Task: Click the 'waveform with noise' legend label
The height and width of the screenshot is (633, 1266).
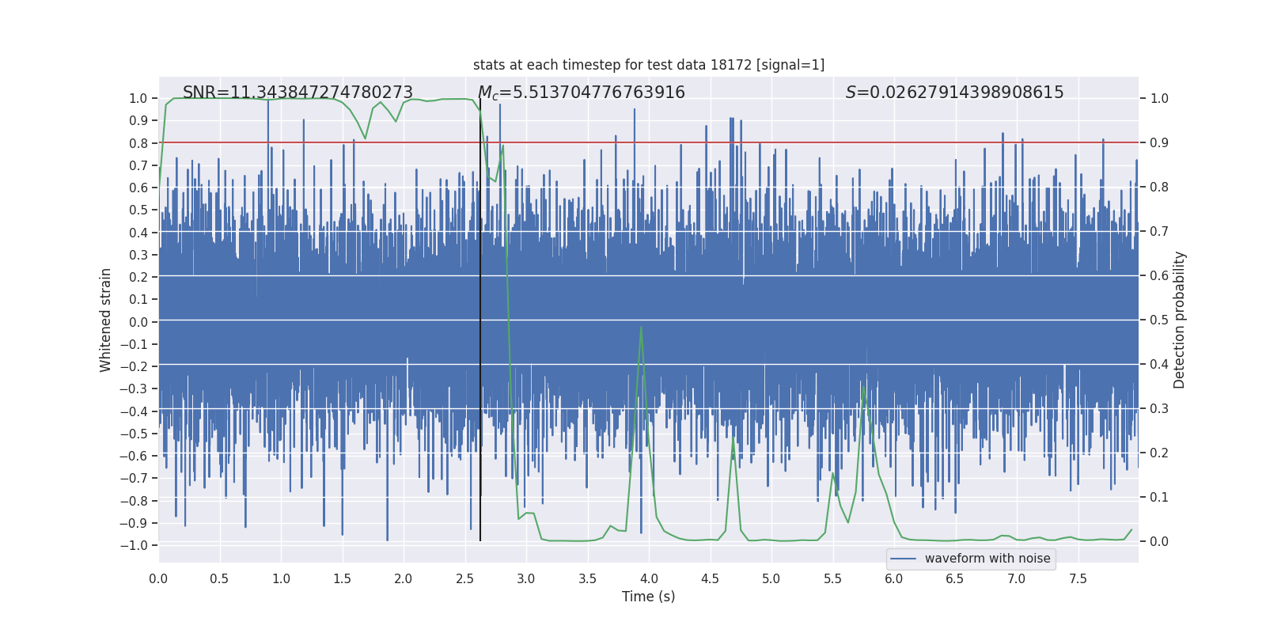Action: click(x=987, y=559)
